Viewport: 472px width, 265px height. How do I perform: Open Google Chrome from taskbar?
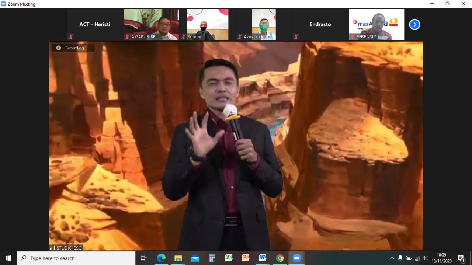280,258
